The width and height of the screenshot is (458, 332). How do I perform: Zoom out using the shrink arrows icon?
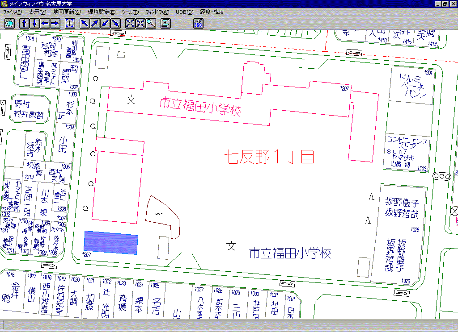(140, 23)
